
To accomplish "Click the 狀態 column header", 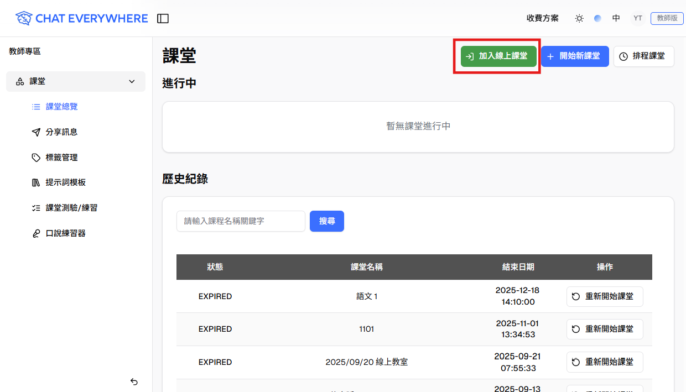I will tap(215, 267).
